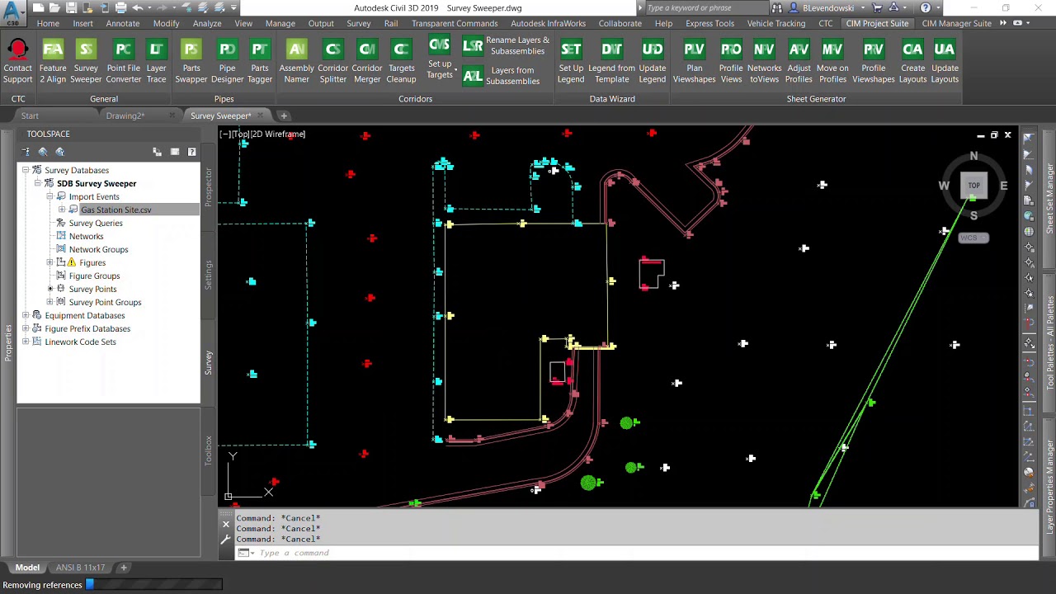
Task: Run the Update Layouts tool
Action: click(945, 62)
